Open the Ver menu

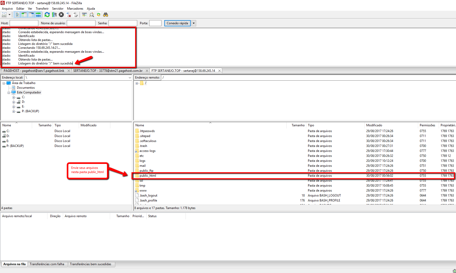click(30, 9)
